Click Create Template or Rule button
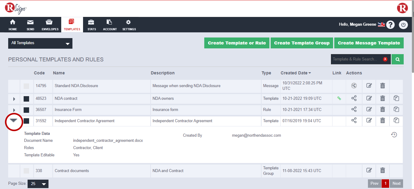Viewport: 414px width, 189px height. [237, 43]
